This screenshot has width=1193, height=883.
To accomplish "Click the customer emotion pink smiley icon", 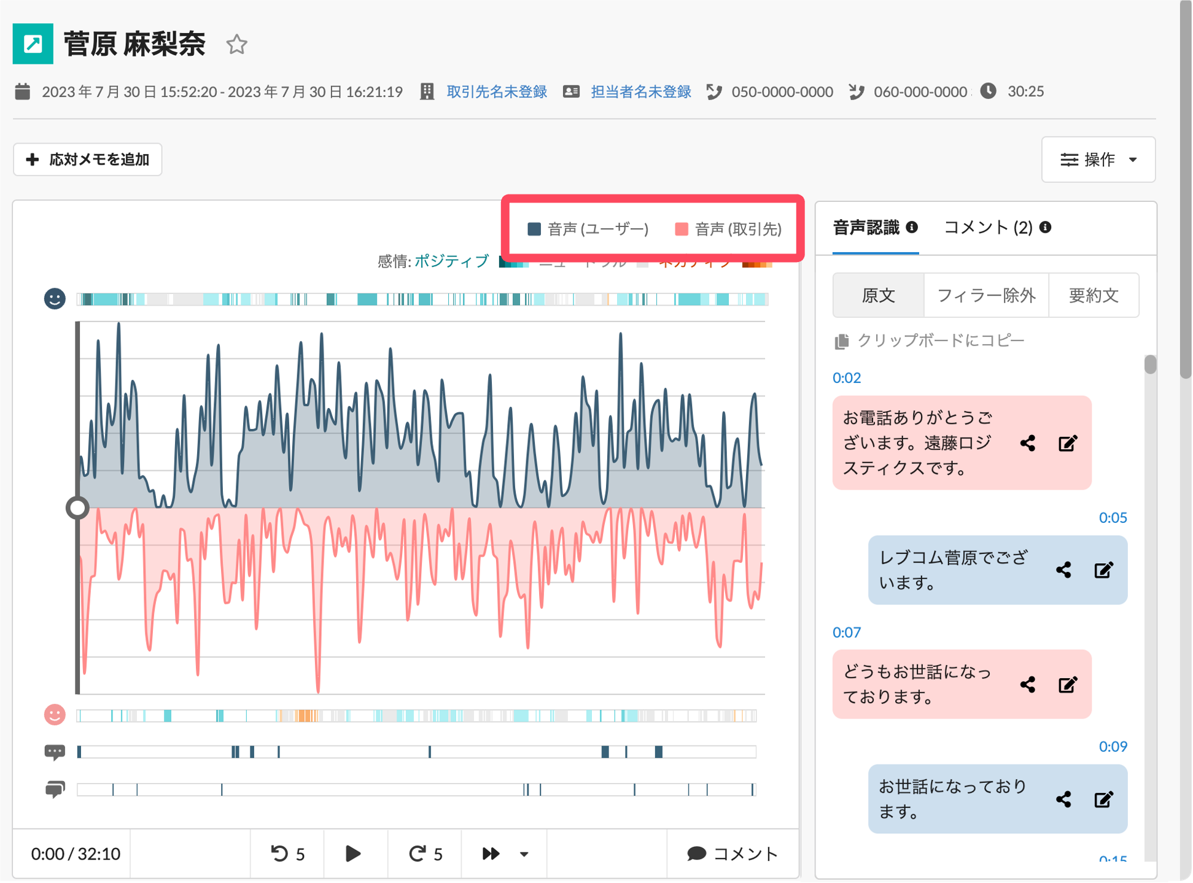I will pos(55,715).
